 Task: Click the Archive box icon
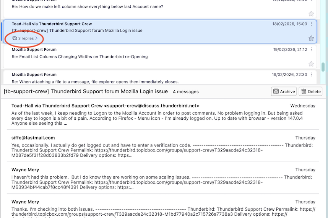click(276, 91)
